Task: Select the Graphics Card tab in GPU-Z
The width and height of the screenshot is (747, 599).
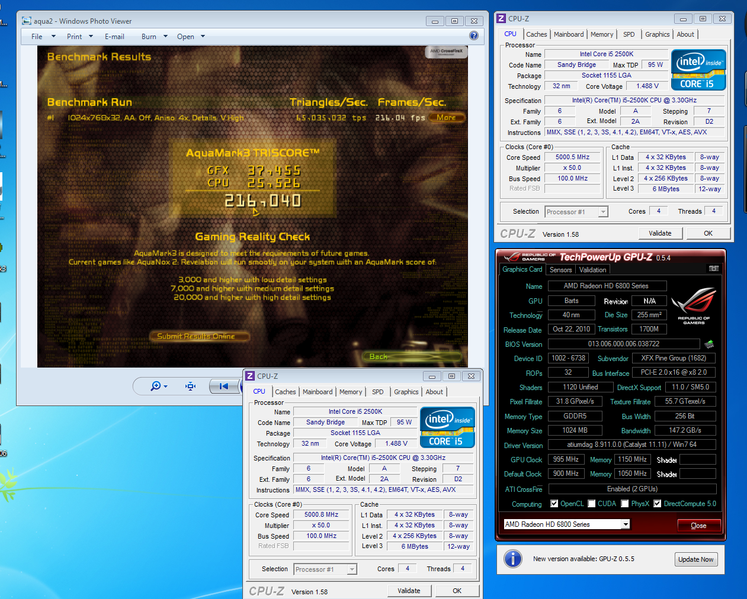Action: point(522,269)
